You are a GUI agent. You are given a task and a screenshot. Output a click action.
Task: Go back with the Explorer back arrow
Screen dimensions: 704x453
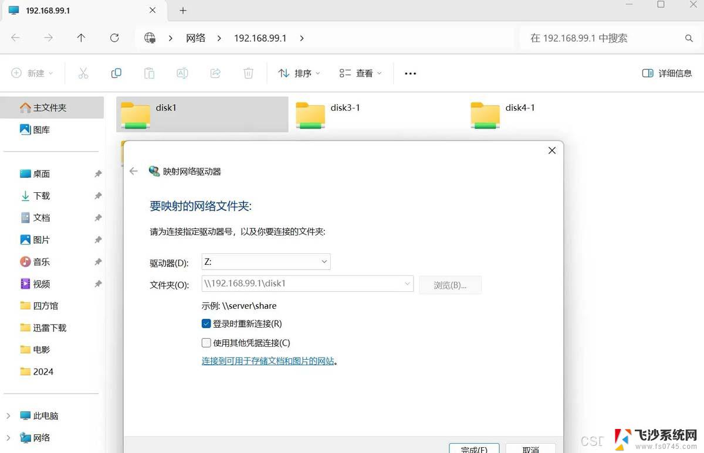click(15, 38)
